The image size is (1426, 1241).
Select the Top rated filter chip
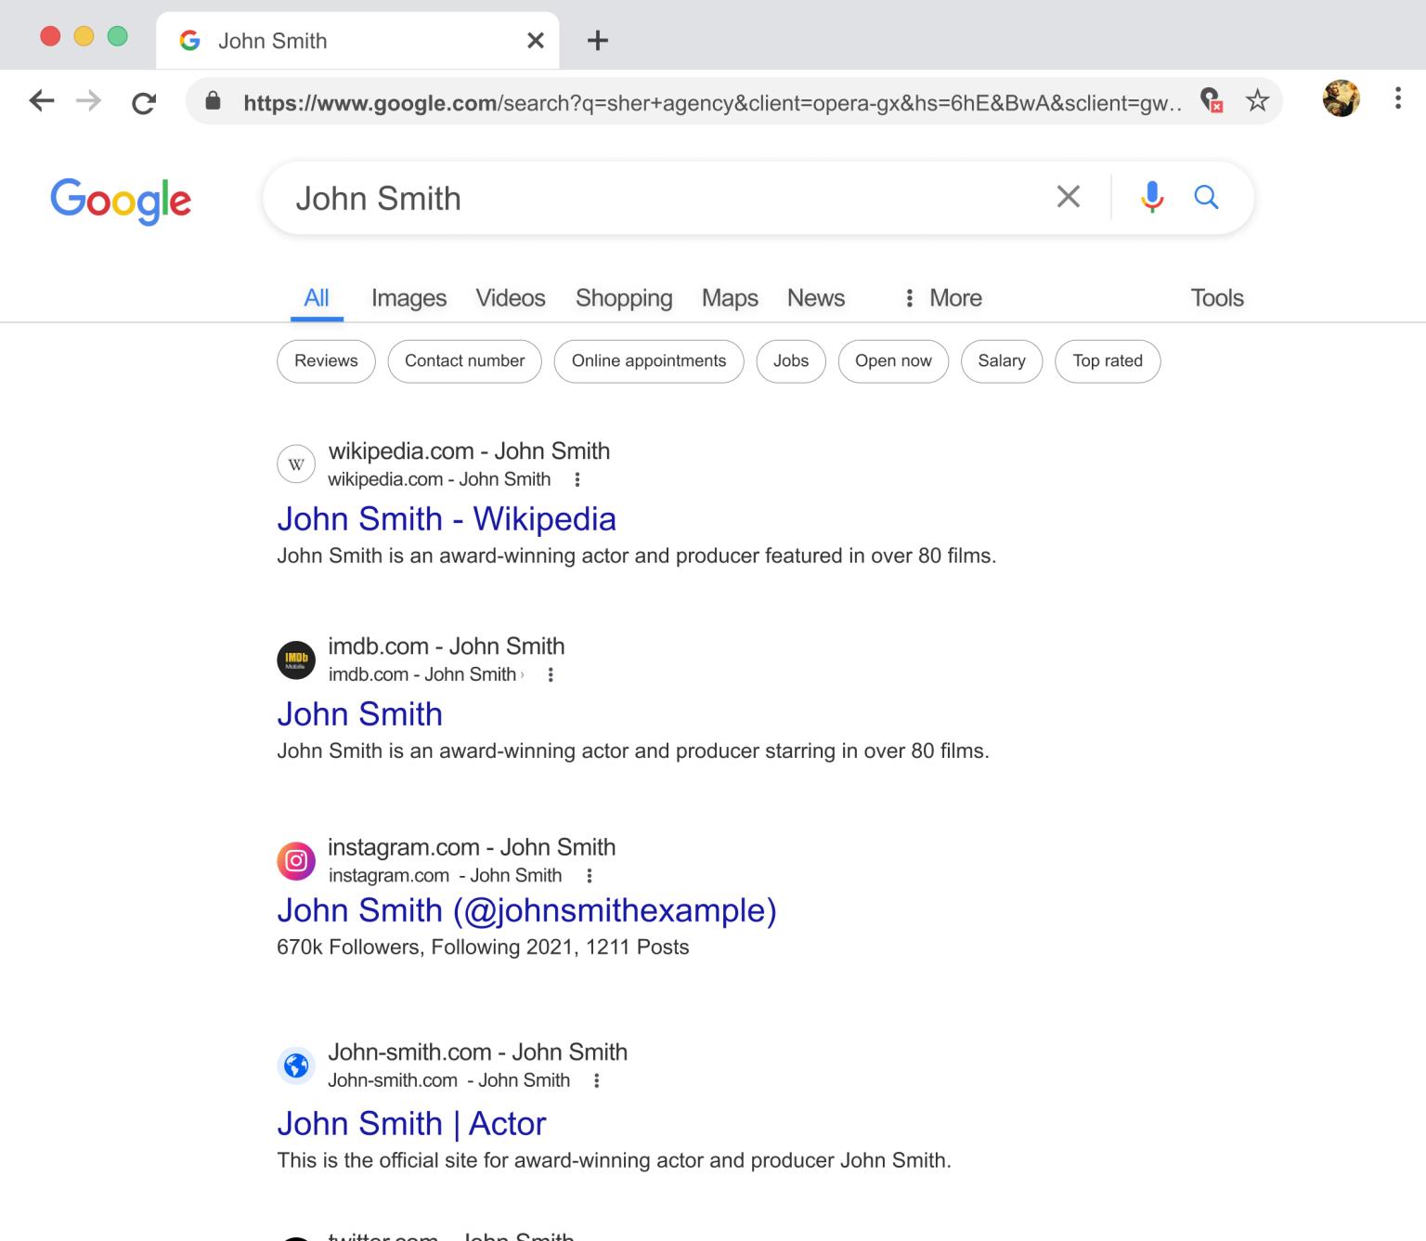click(1107, 361)
